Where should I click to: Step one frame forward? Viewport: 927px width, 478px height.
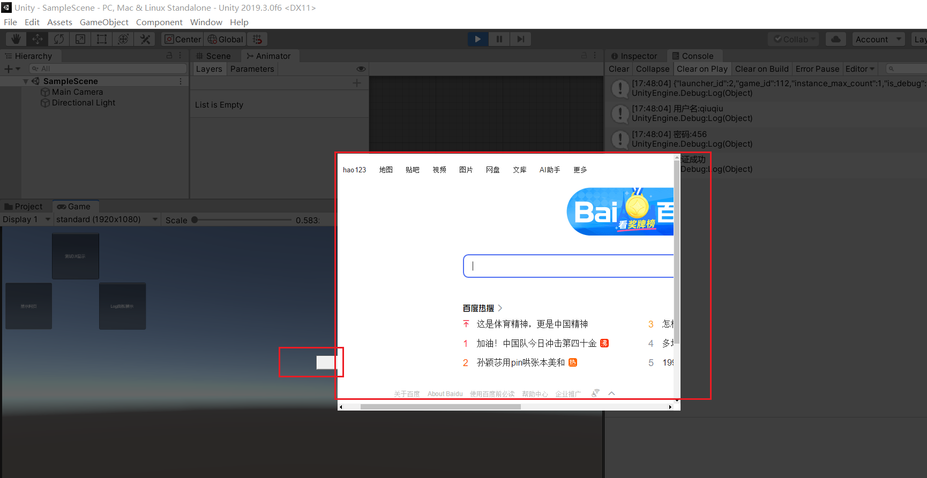click(x=520, y=39)
